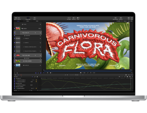Select the SEASON 2 text layer
The height and width of the screenshot is (113, 147).
coord(28,43)
